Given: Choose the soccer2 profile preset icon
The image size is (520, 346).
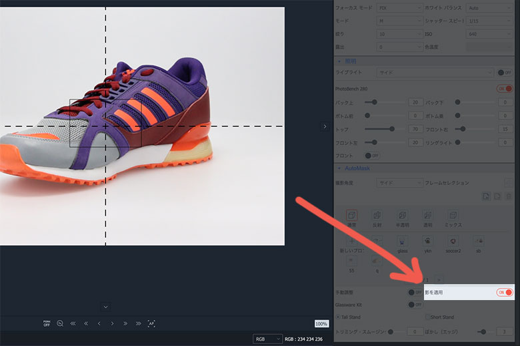Looking at the screenshot, I should [x=453, y=241].
